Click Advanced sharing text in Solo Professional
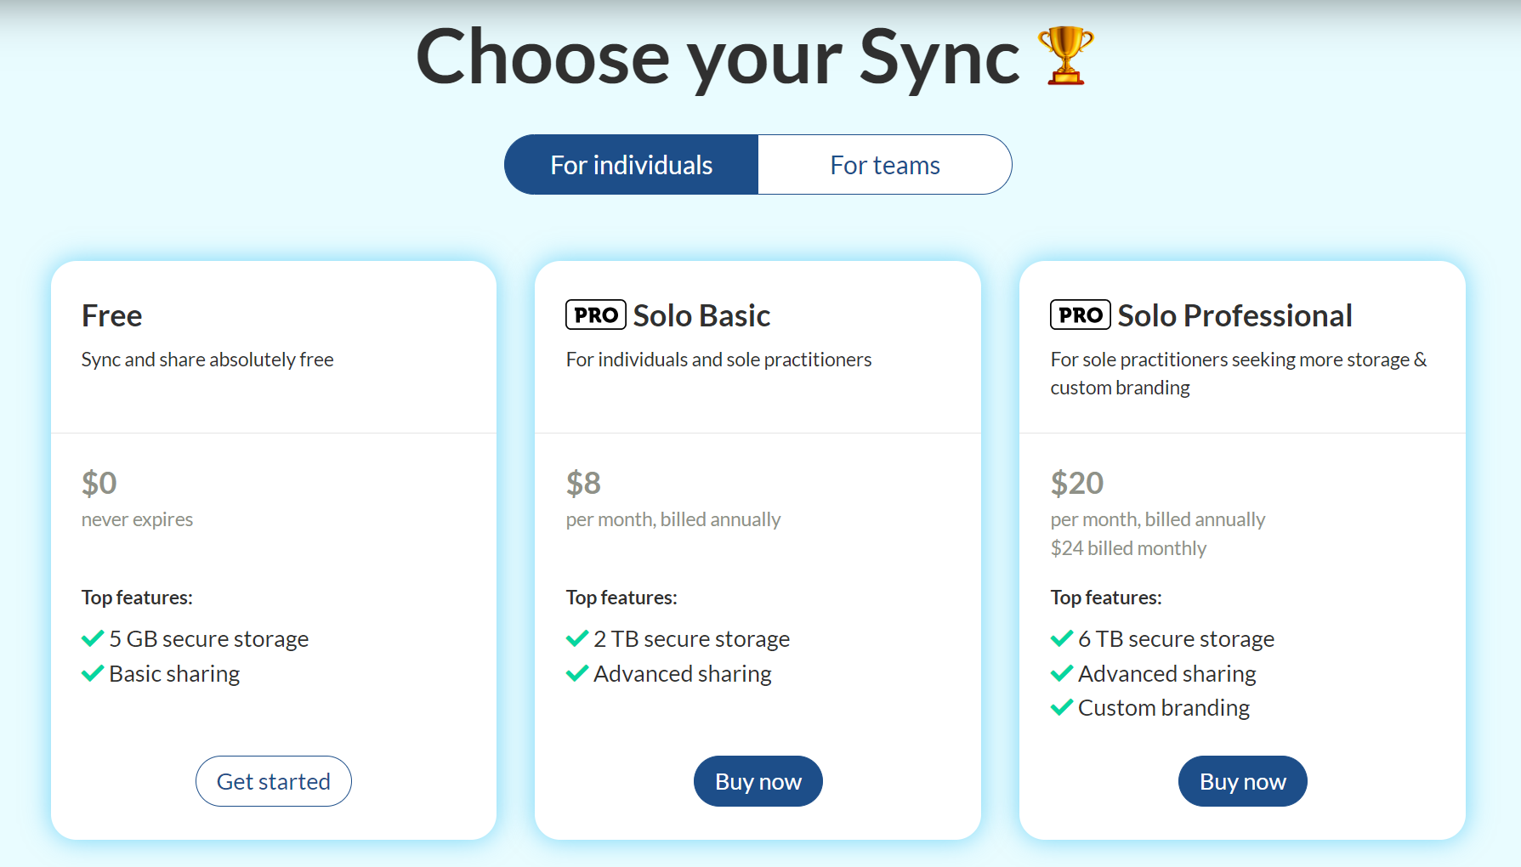Viewport: 1521px width, 867px height. coord(1167,673)
